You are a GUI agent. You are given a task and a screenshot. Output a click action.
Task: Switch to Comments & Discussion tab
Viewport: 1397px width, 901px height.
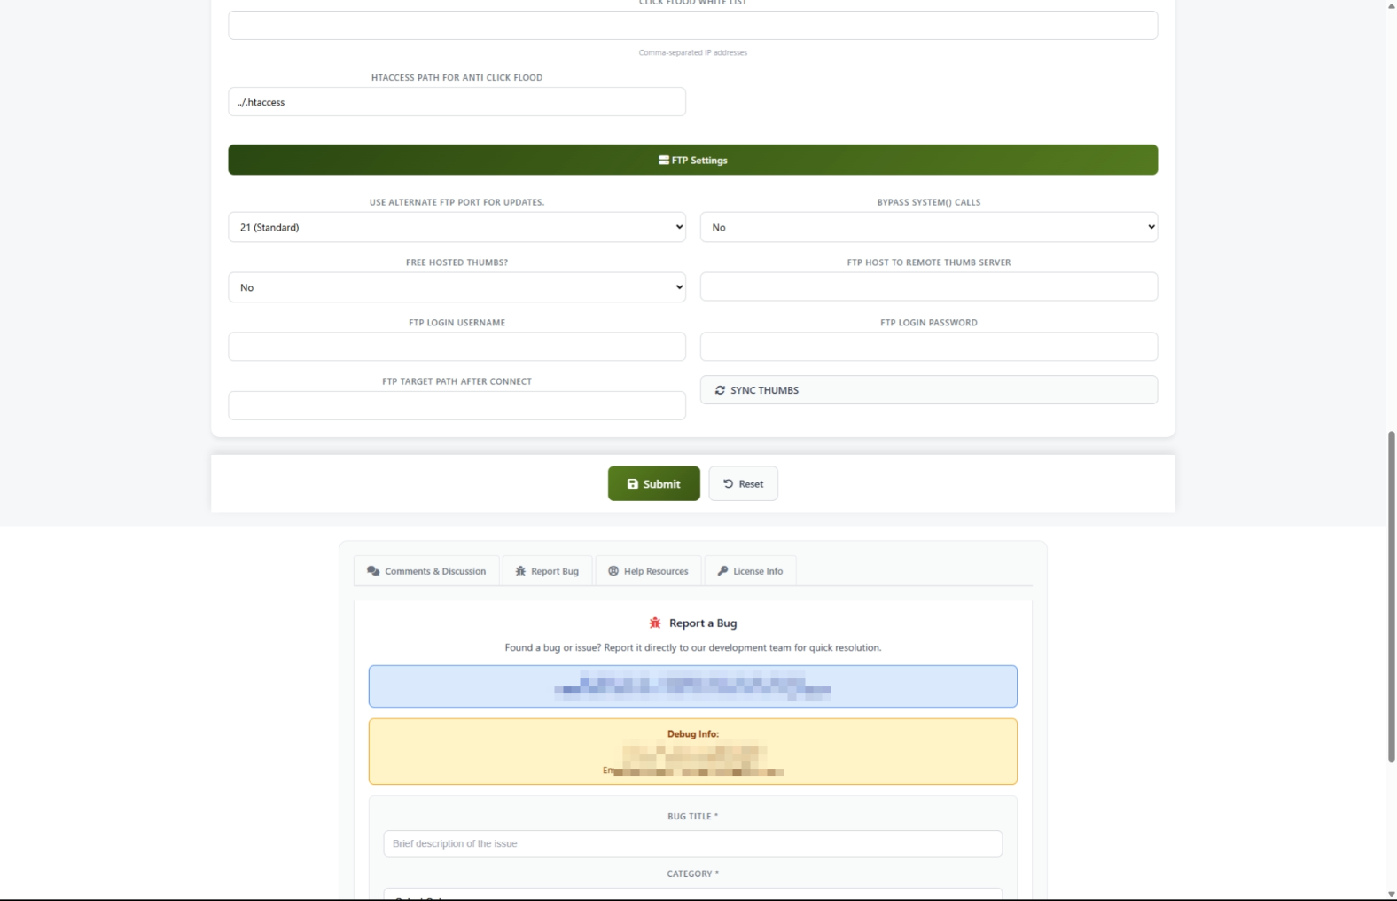[x=427, y=571]
